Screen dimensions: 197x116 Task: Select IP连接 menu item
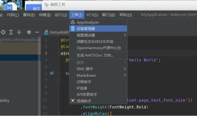98,88
